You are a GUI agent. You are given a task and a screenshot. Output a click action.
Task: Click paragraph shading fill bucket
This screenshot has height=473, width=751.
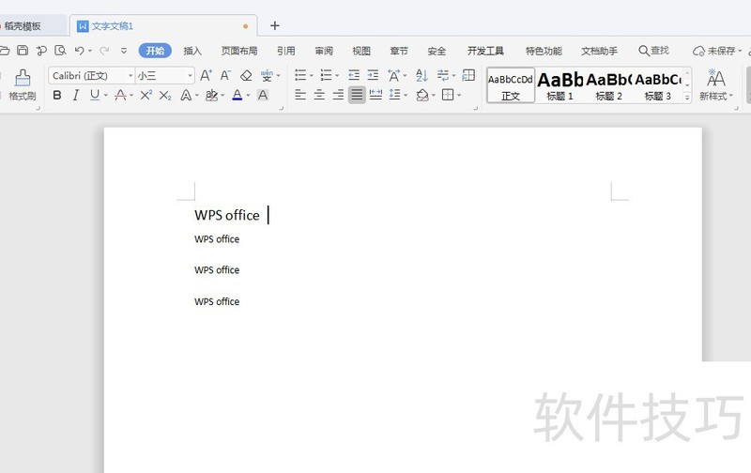[421, 95]
